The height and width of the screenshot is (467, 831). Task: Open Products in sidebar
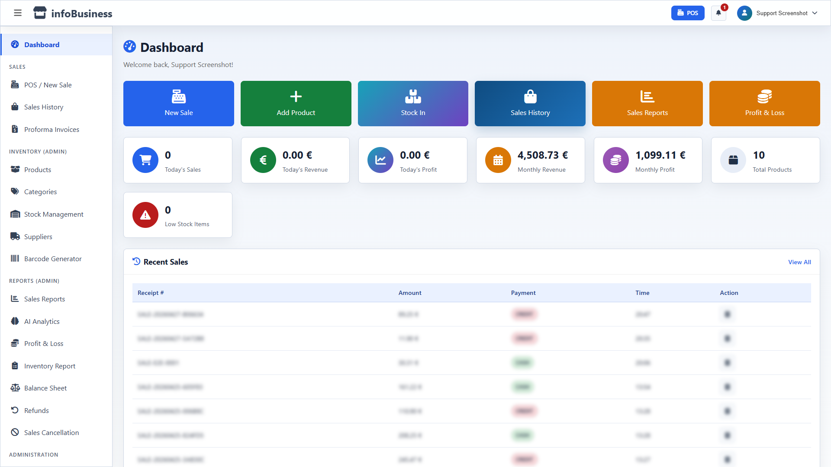(56, 170)
